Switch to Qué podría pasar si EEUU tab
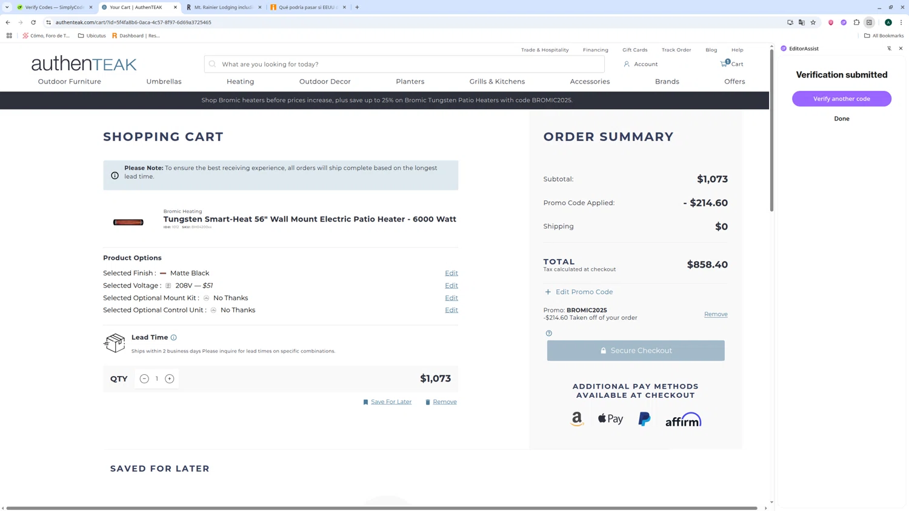The width and height of the screenshot is (909, 511). (308, 7)
